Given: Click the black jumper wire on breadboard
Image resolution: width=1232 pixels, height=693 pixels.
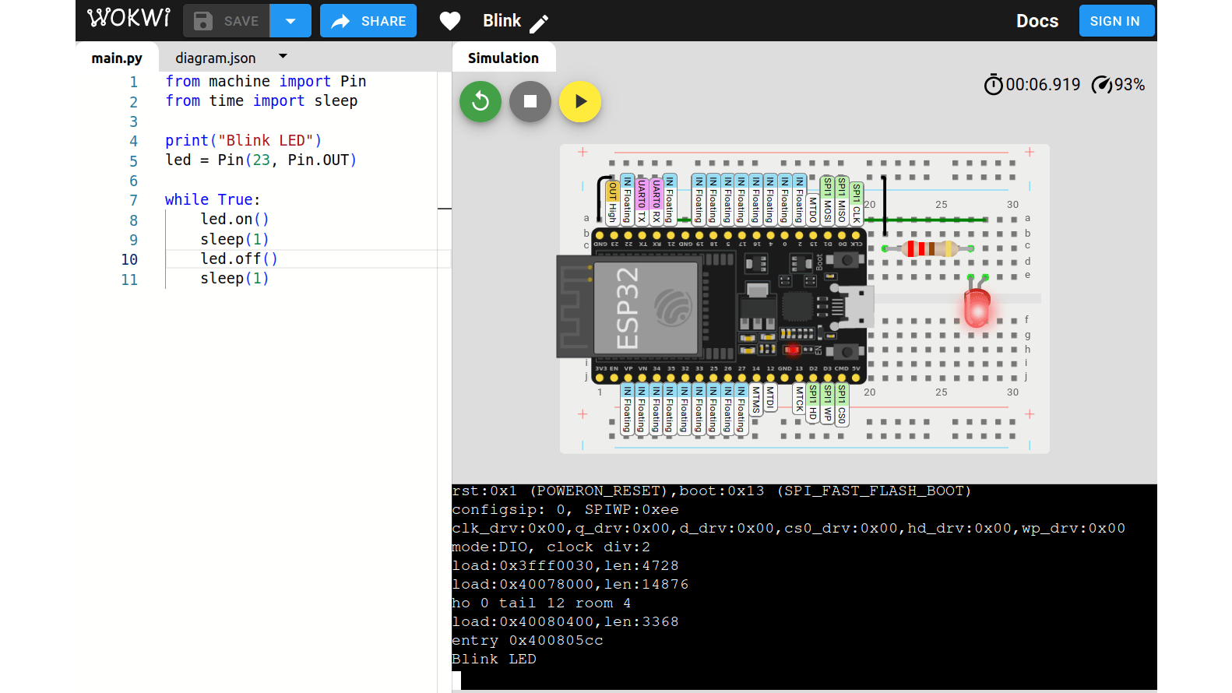Looking at the screenshot, I should 884,206.
